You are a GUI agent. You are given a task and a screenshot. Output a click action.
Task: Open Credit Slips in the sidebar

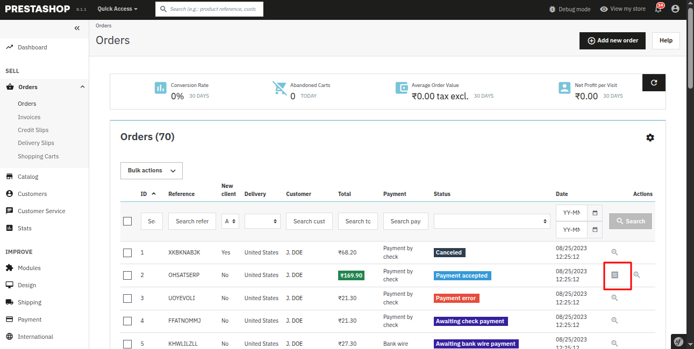[x=33, y=130]
